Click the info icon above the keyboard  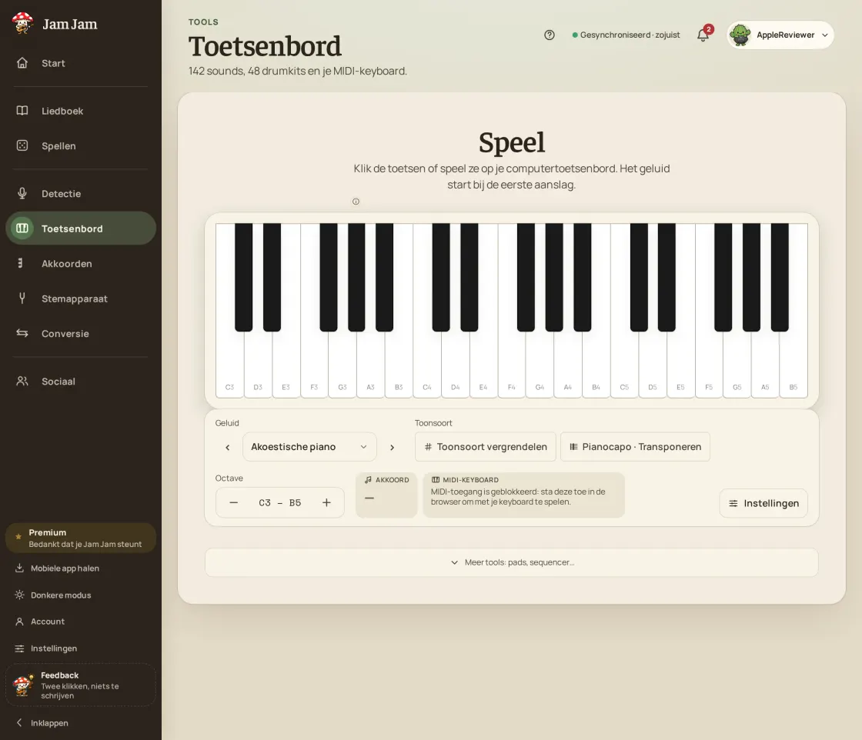tap(356, 202)
